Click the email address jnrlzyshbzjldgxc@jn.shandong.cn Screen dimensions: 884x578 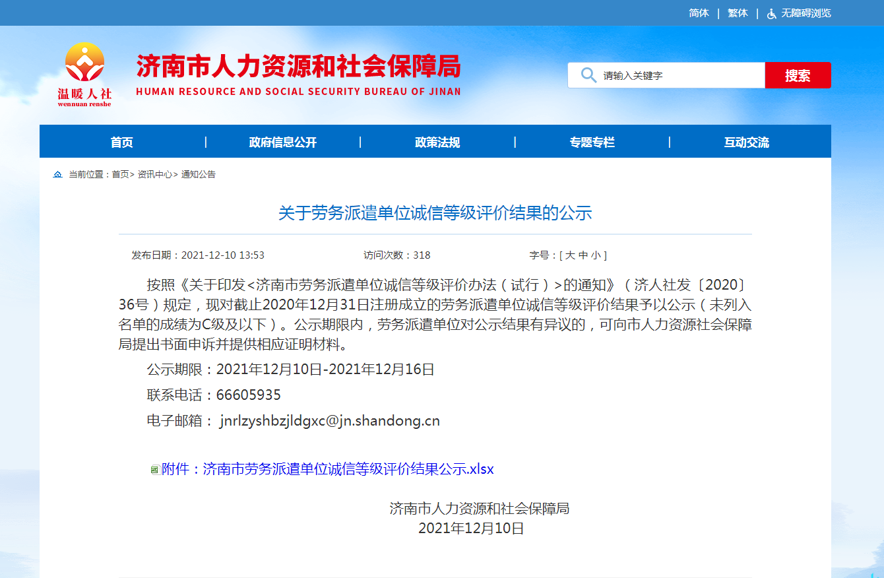pos(330,421)
